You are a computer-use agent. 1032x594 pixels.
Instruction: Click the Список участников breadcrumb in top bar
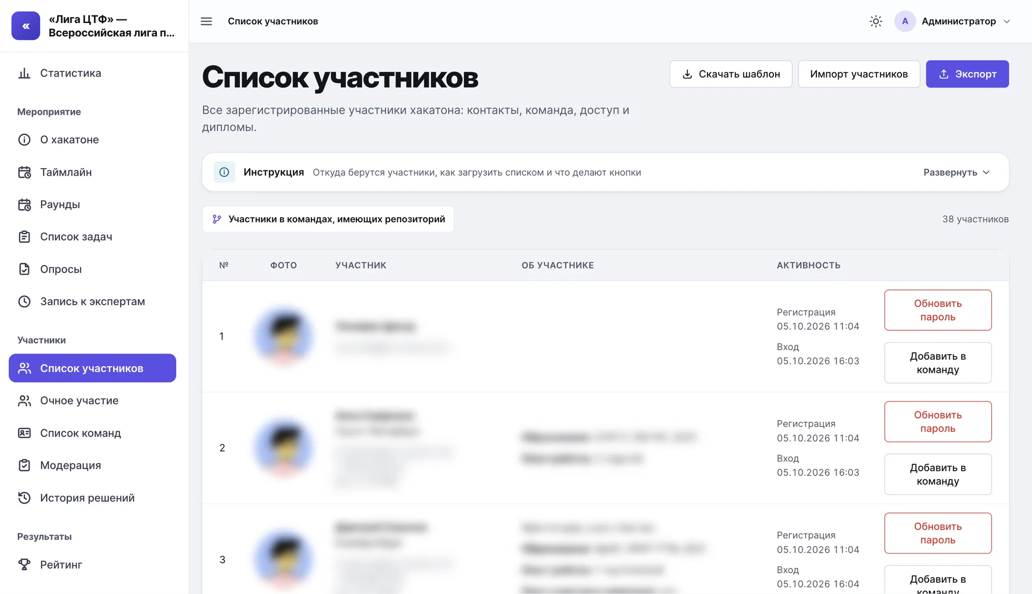point(273,21)
